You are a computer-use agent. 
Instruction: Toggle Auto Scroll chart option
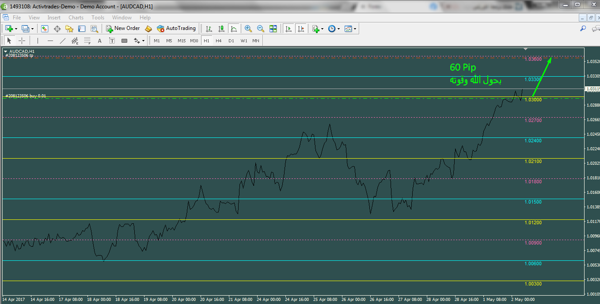coord(289,29)
